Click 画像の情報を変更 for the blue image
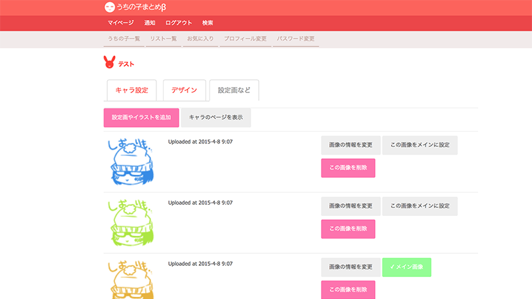 pyautogui.click(x=350, y=145)
